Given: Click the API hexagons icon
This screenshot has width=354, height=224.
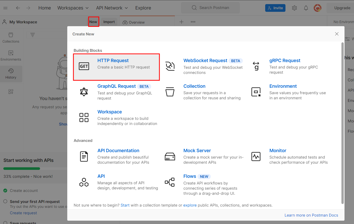Looking at the screenshot, I should point(84,182).
